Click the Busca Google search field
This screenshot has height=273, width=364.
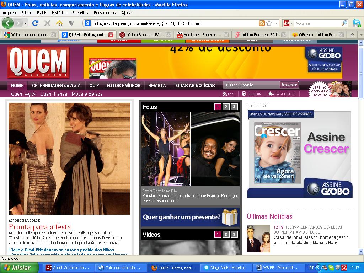click(x=251, y=85)
